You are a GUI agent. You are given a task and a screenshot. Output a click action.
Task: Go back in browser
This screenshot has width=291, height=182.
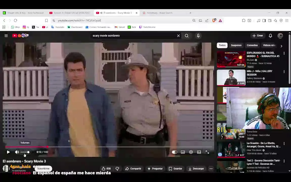click(x=4, y=20)
